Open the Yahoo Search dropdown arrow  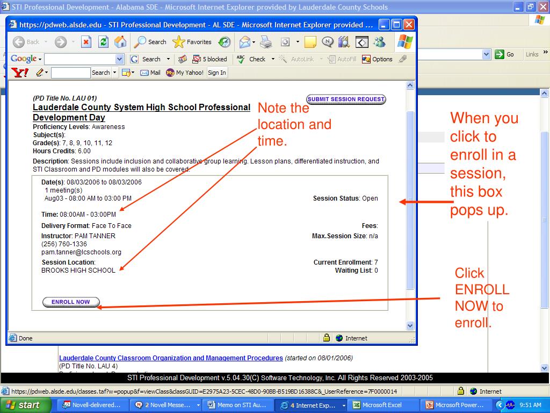pos(114,73)
